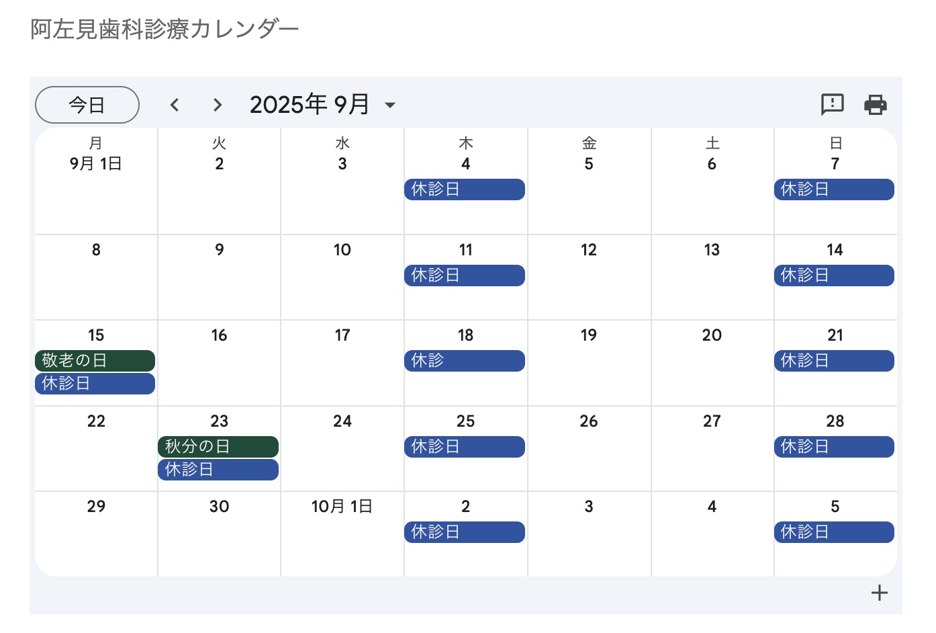Click the plus icon to add calendar
Viewport: 936px width, 633px height.
click(x=879, y=593)
